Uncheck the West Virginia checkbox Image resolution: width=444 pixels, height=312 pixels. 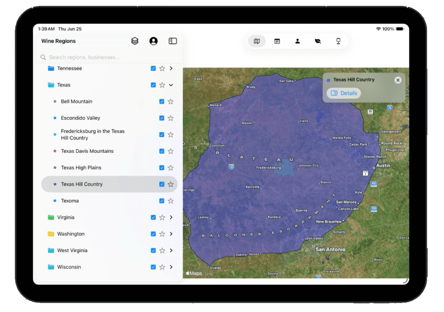tap(153, 251)
